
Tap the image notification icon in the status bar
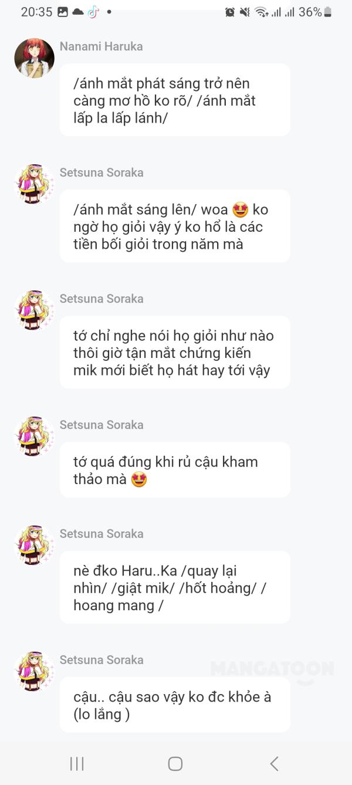coord(63,12)
